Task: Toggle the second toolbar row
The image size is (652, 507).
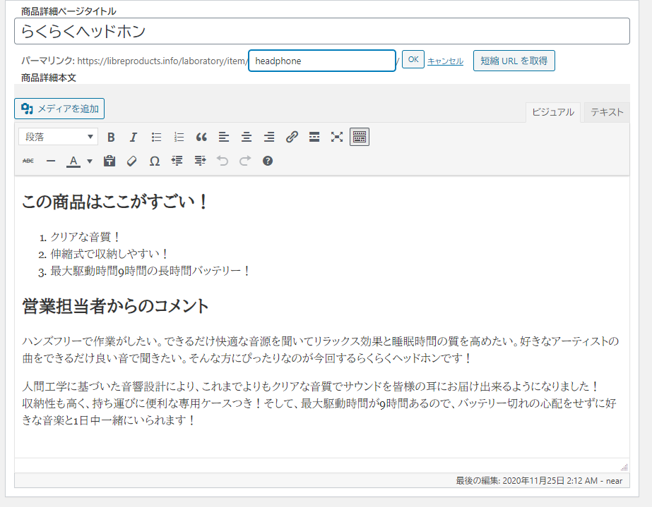Action: [x=360, y=137]
